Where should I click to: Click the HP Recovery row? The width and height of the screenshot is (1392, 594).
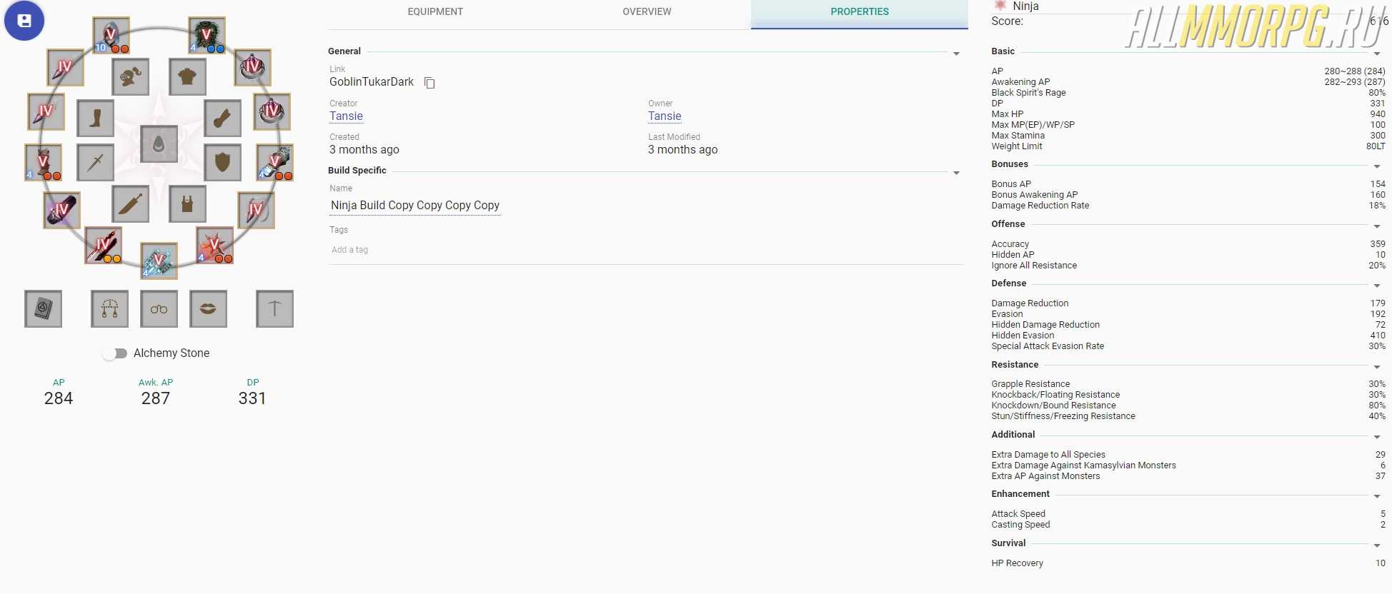pyautogui.click(x=1188, y=563)
